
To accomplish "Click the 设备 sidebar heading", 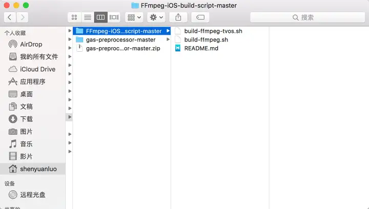I will click(10, 183).
